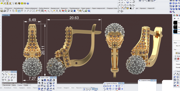Activate the Pan hand tool
The image size is (180, 91).
coord(22,11)
